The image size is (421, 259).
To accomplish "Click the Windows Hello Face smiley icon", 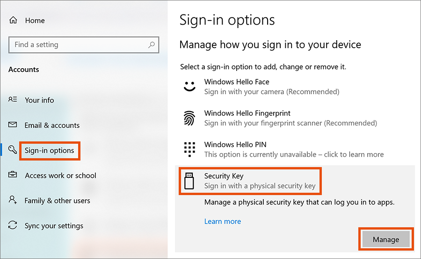I will pos(189,87).
